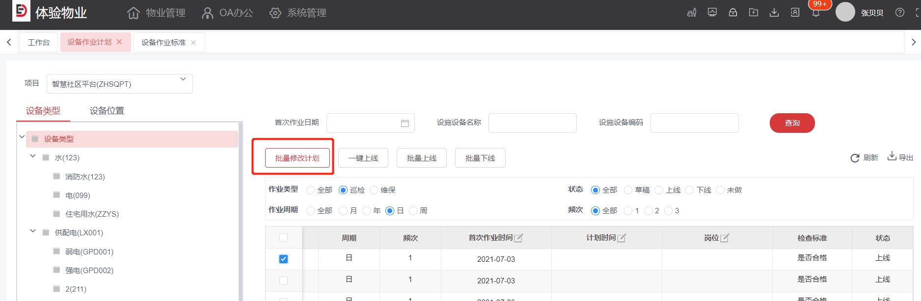
Task: Close the 设备作业计划 tab with X
Action: tap(119, 42)
